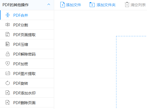Click the 清空列表 trash can icon
The width and height of the screenshot is (147, 109).
pyautogui.click(x=127, y=5)
